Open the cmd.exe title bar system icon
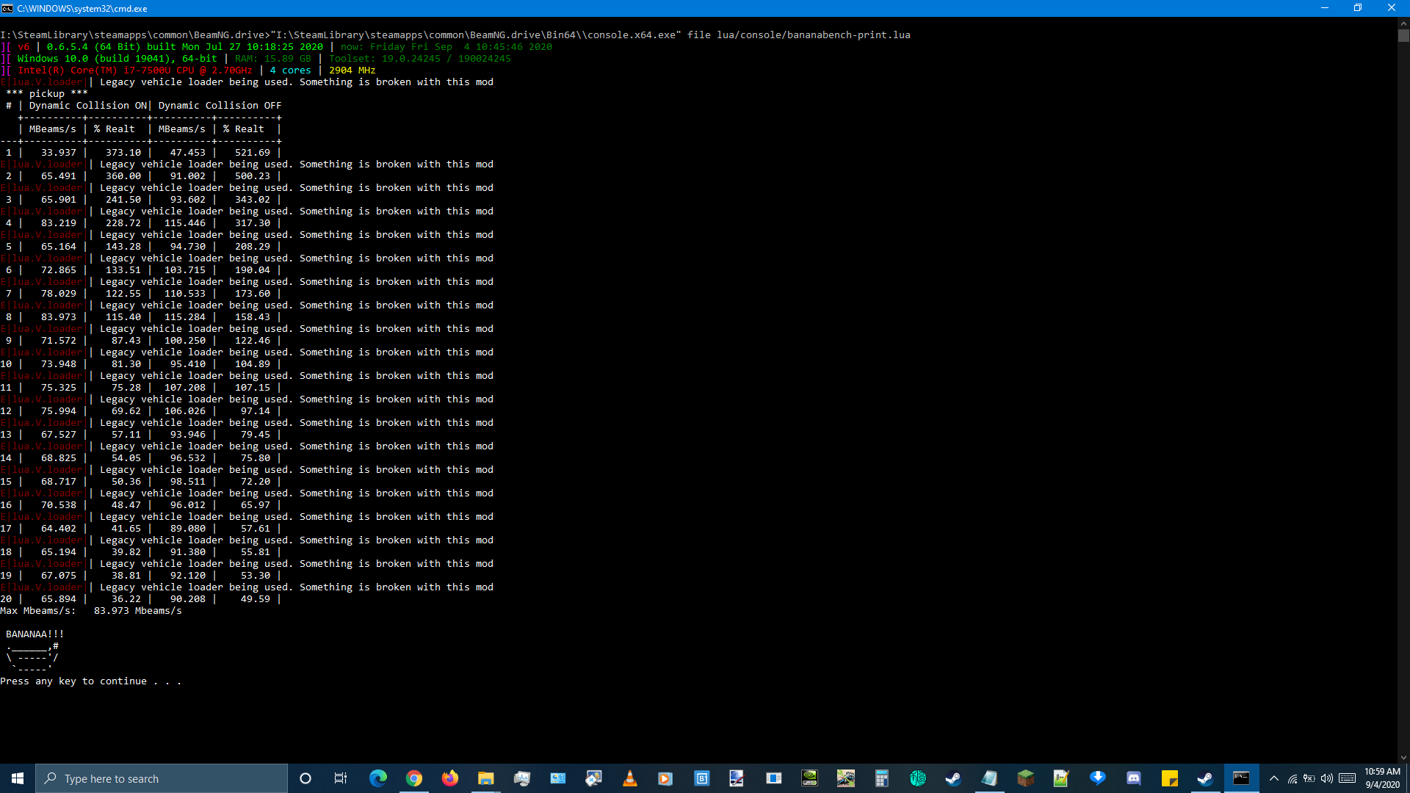The width and height of the screenshot is (1410, 793). pyautogui.click(x=7, y=8)
